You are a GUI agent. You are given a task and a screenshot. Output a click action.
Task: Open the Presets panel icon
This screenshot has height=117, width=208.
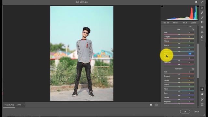click(x=202, y=37)
